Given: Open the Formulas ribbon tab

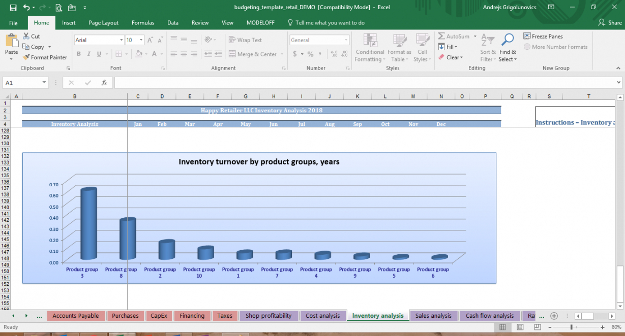Looking at the screenshot, I should (142, 23).
